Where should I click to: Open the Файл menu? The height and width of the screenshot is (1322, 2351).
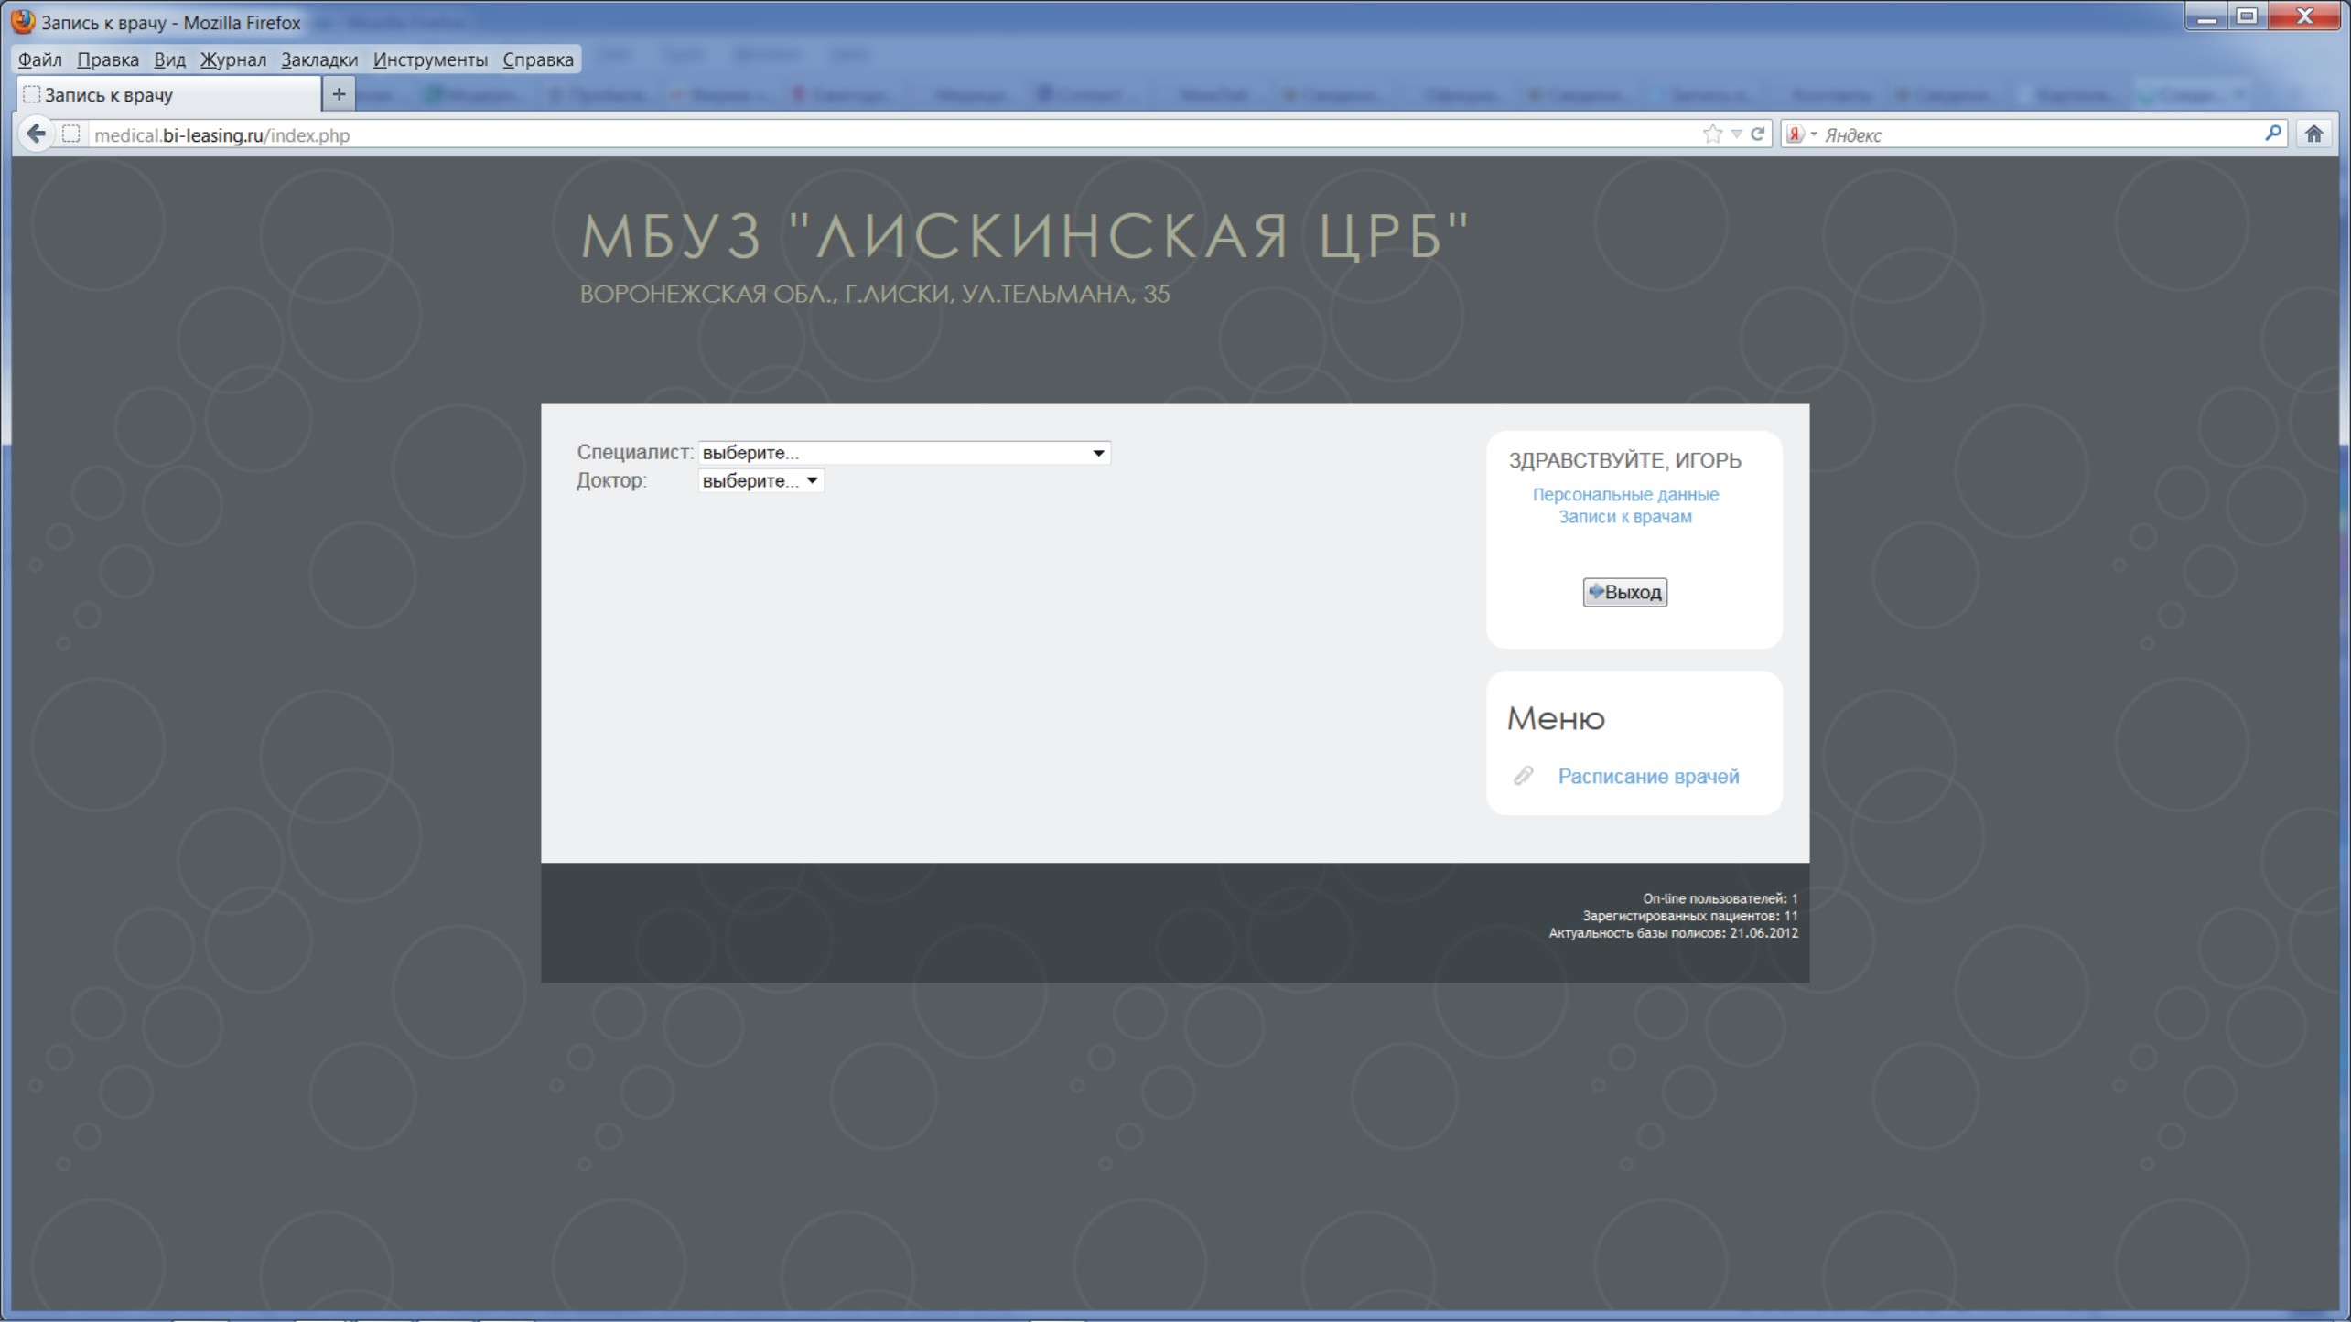point(40,59)
